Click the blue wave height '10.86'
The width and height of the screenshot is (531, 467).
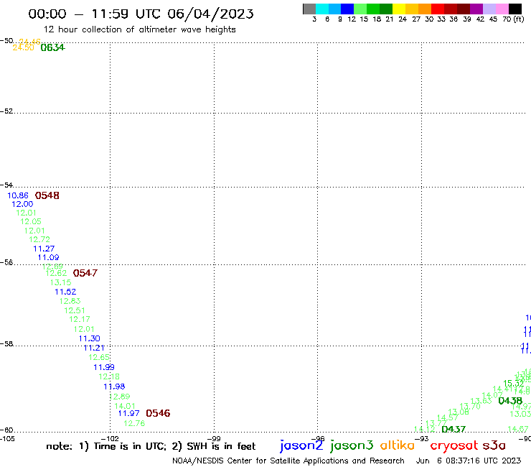(18, 195)
